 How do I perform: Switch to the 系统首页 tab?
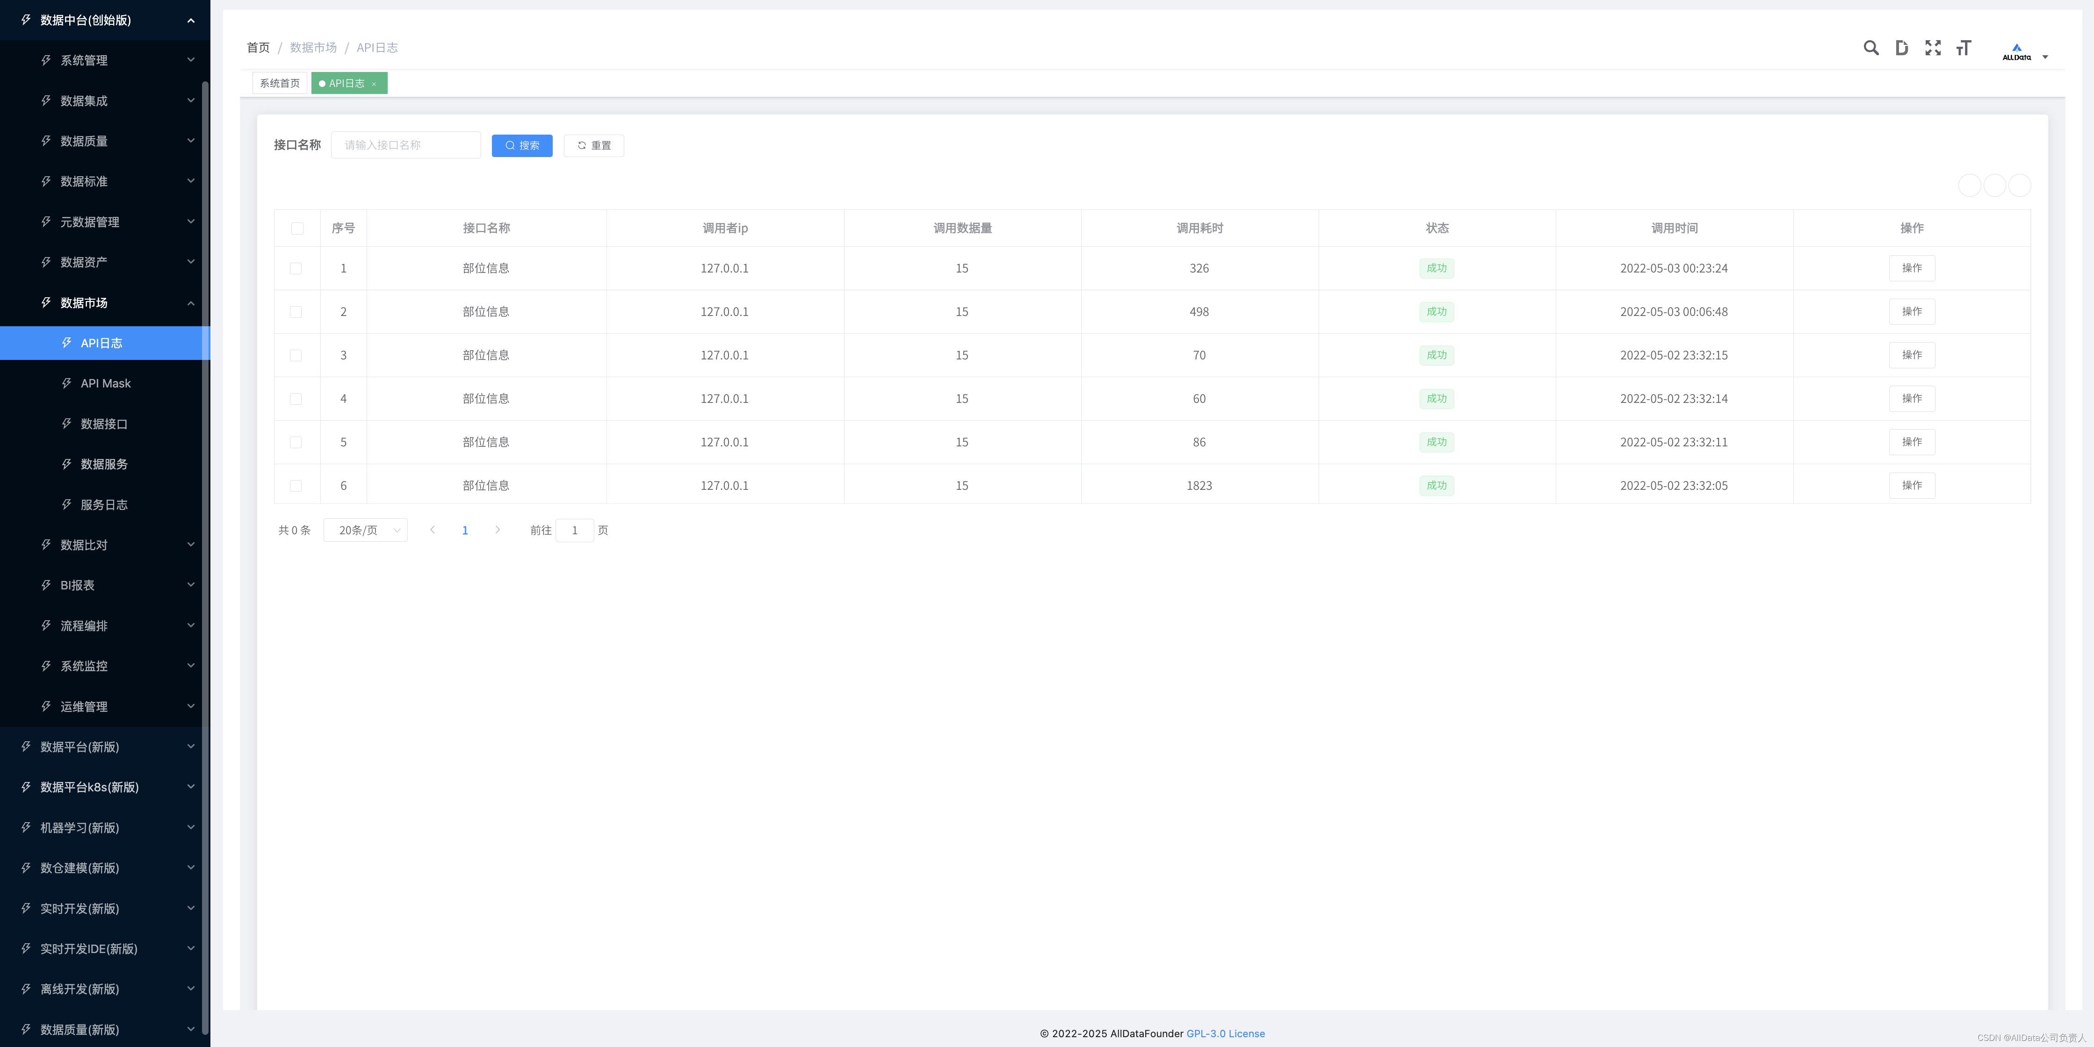tap(280, 84)
